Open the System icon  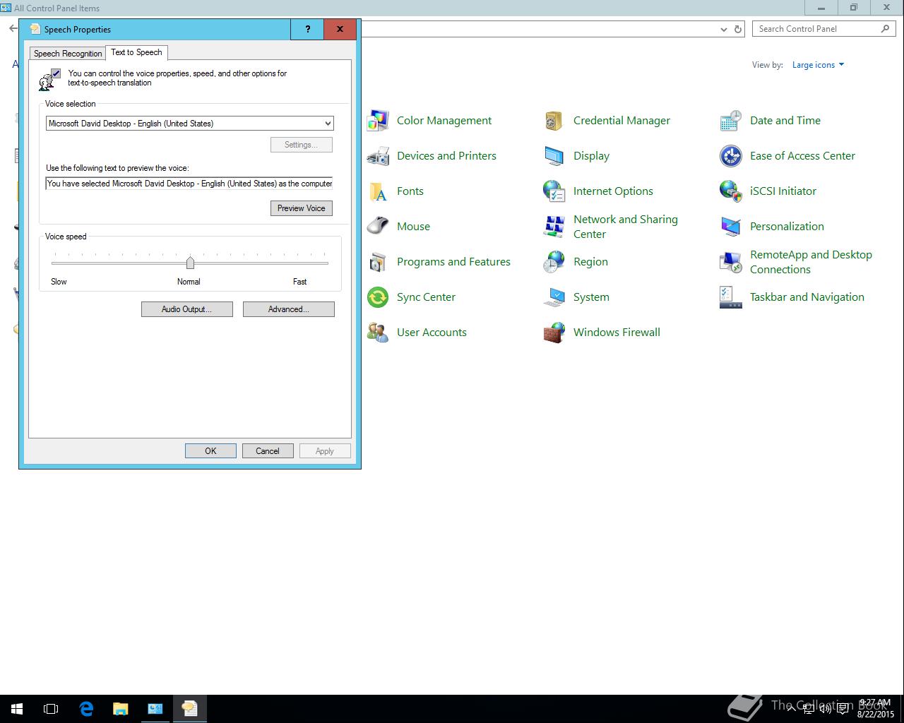tap(554, 297)
